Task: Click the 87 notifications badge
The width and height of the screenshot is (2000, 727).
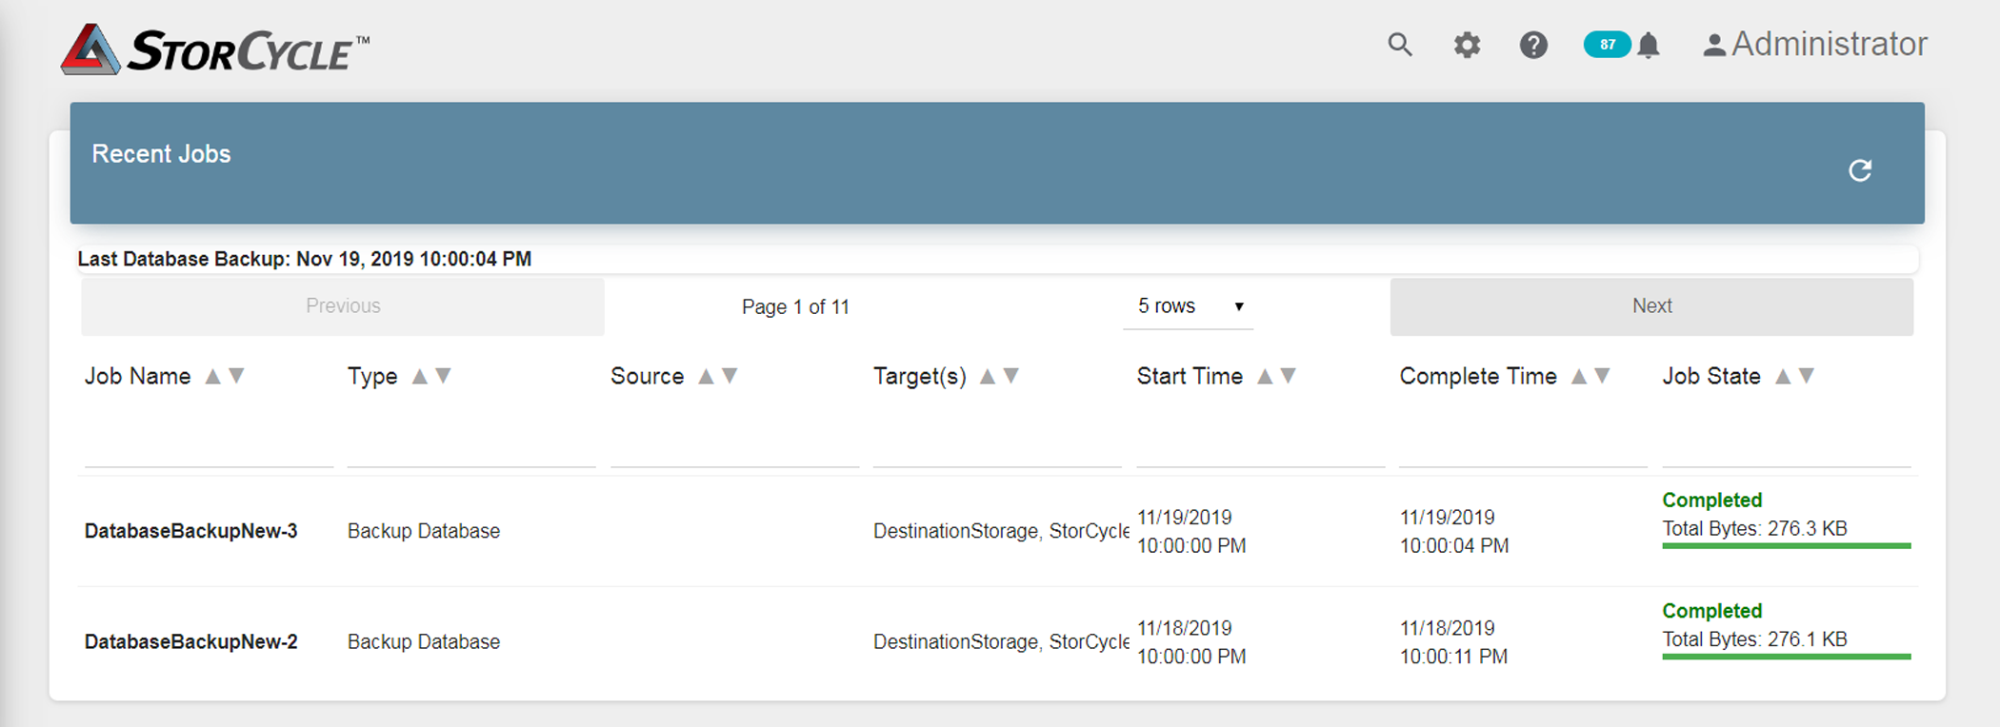Action: 1607,45
